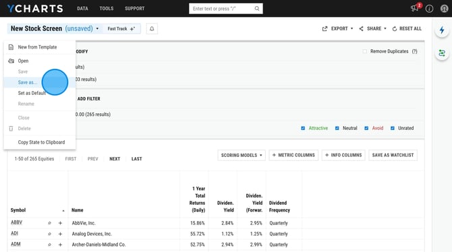Screen dimensions: 452x252
Task: Click the 55.72% return value
Action: pyautogui.click(x=198, y=234)
